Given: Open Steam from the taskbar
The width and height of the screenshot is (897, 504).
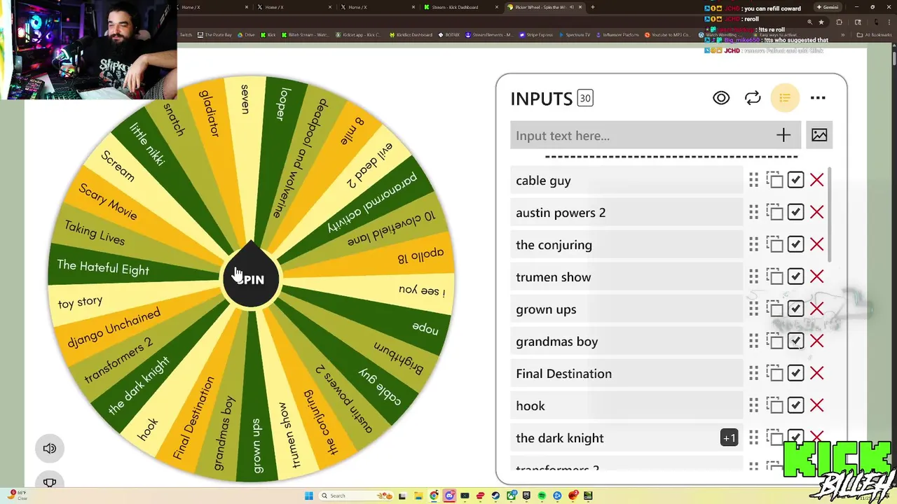Looking at the screenshot, I should click(495, 496).
